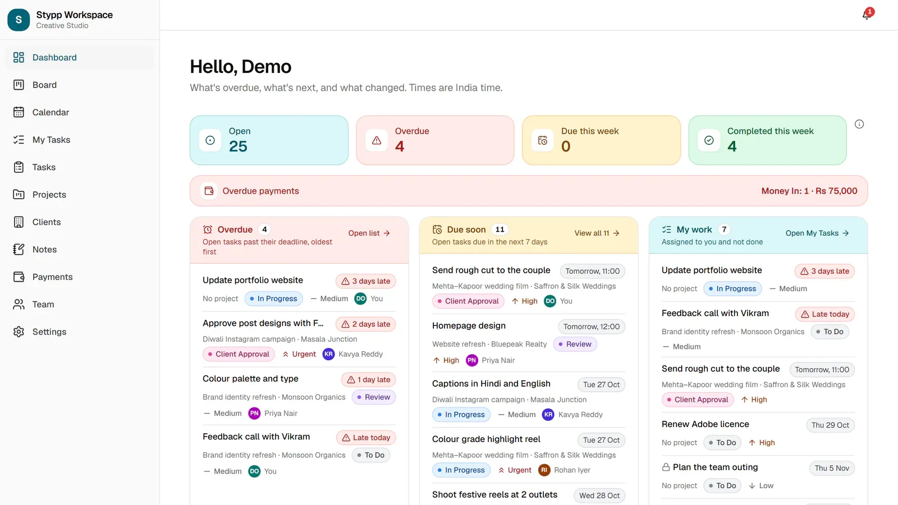Click the Completed this week check icon
898x505 pixels.
[x=709, y=140]
